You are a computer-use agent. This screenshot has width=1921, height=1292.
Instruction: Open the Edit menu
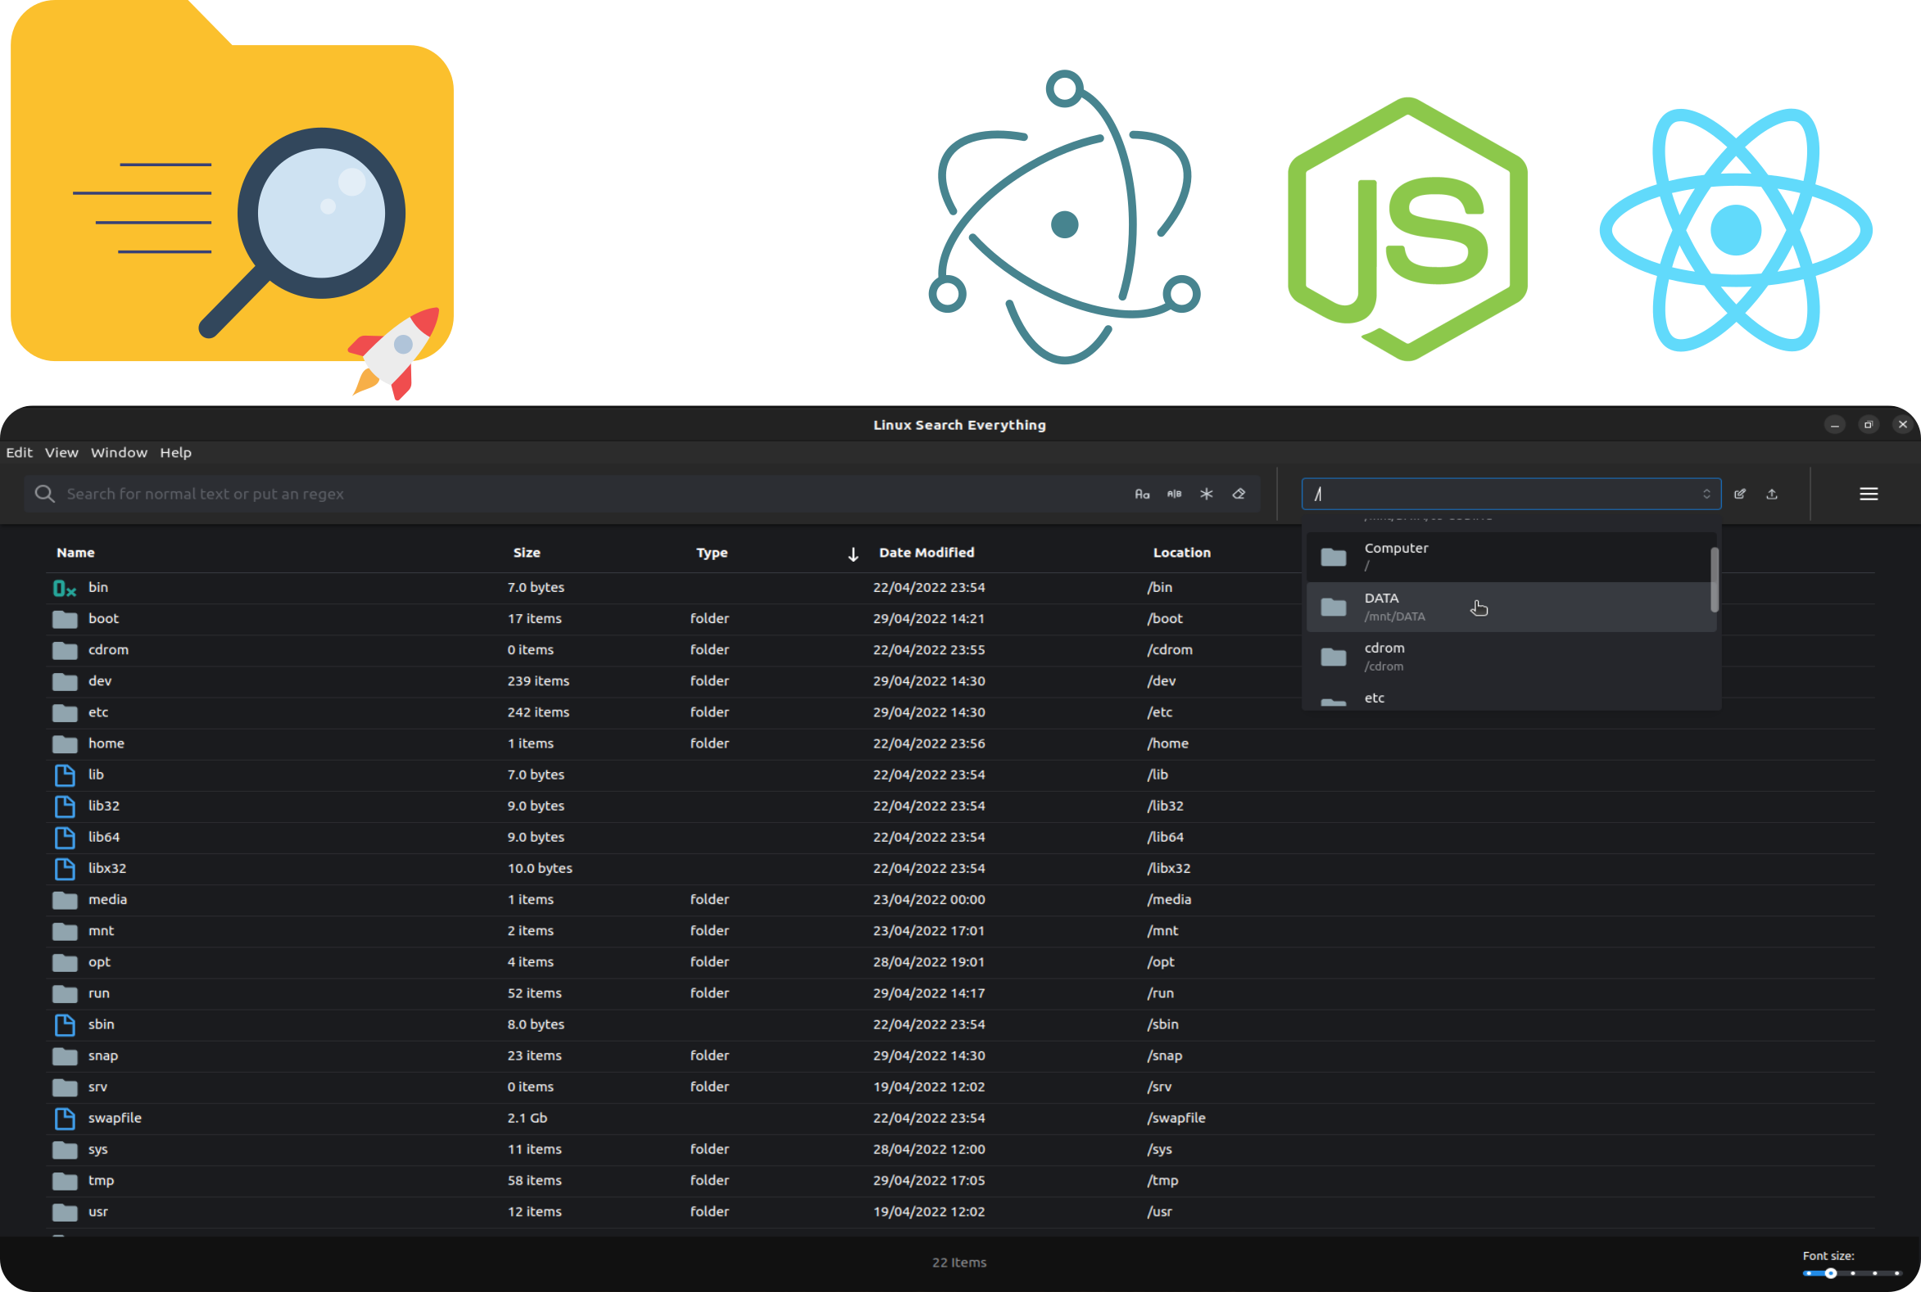coord(19,453)
